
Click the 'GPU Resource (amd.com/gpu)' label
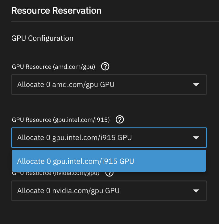click(53, 67)
